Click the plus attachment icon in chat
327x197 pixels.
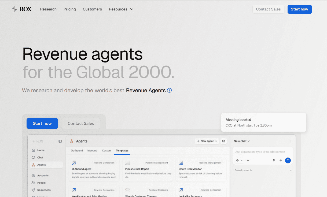248,161
